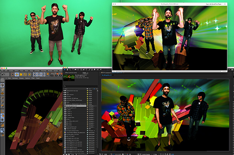Expand the 'displacement test.aep' folder
234x155 pixels.
[x=64, y=91]
